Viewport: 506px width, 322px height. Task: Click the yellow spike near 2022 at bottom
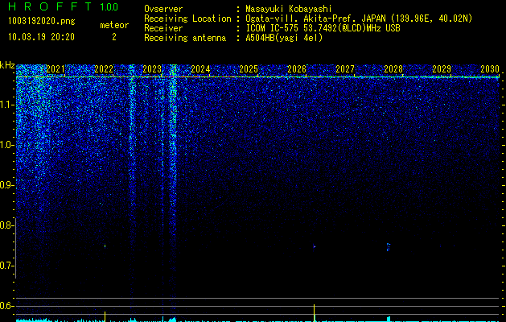click(x=105, y=316)
